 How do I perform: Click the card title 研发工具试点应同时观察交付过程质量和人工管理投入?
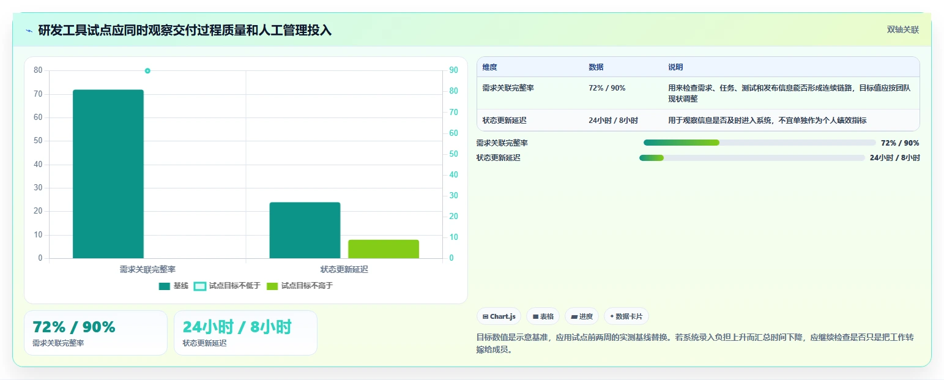click(185, 30)
